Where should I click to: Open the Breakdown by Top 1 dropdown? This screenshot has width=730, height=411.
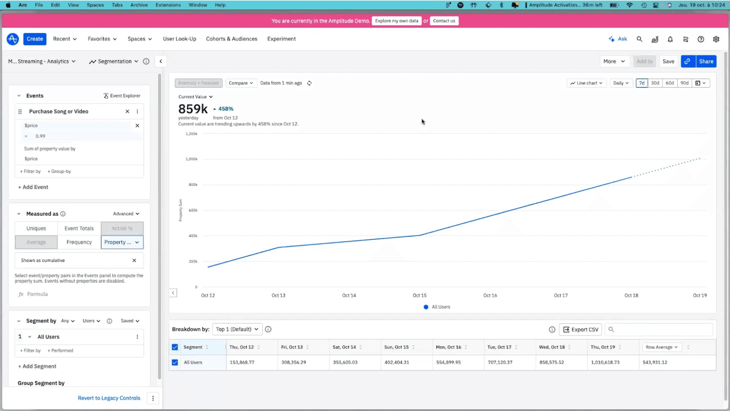point(237,329)
